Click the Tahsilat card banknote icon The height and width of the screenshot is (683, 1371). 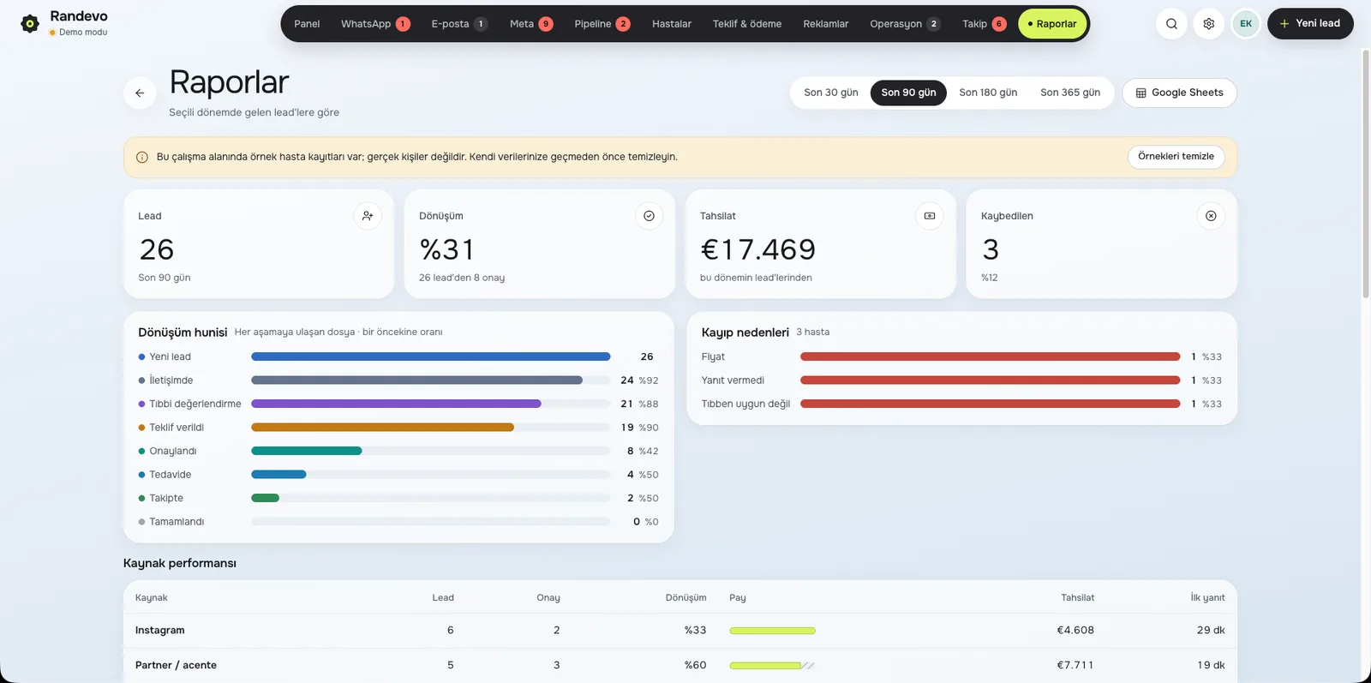point(930,216)
